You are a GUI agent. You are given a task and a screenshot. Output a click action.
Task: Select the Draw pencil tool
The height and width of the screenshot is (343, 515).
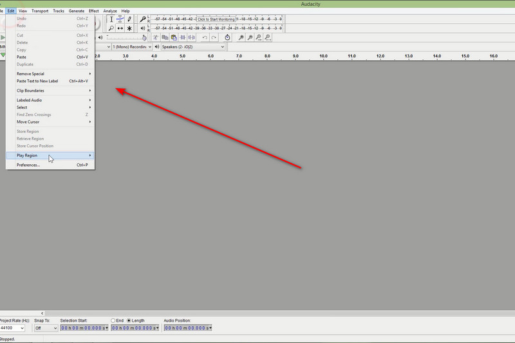[129, 19]
